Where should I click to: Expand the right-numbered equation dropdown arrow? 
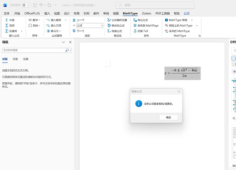click(22, 31)
